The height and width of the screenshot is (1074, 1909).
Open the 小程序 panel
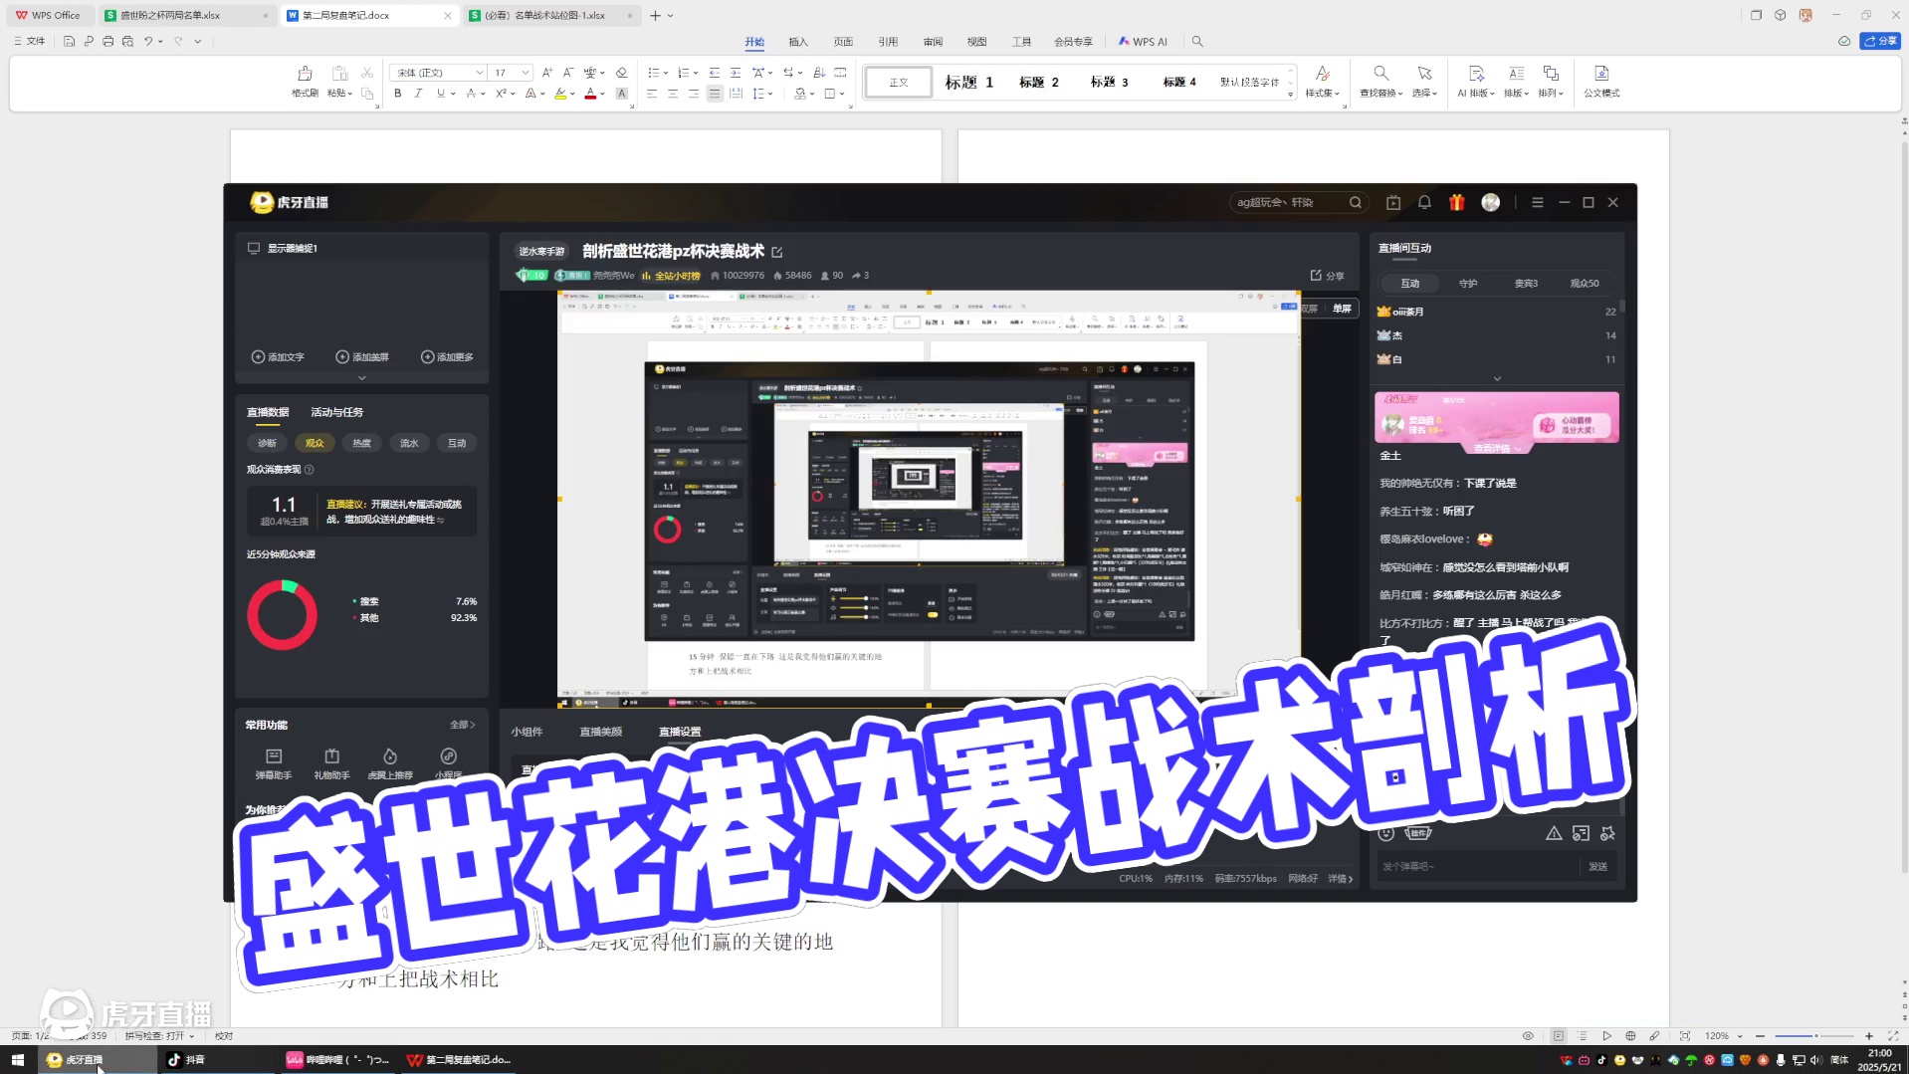[448, 761]
